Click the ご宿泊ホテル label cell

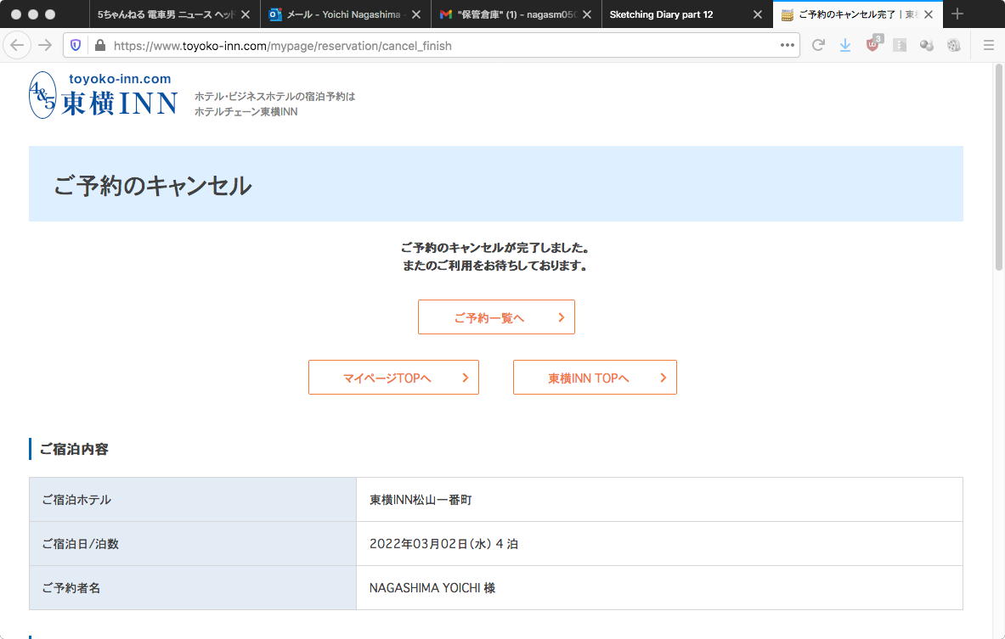(x=192, y=500)
